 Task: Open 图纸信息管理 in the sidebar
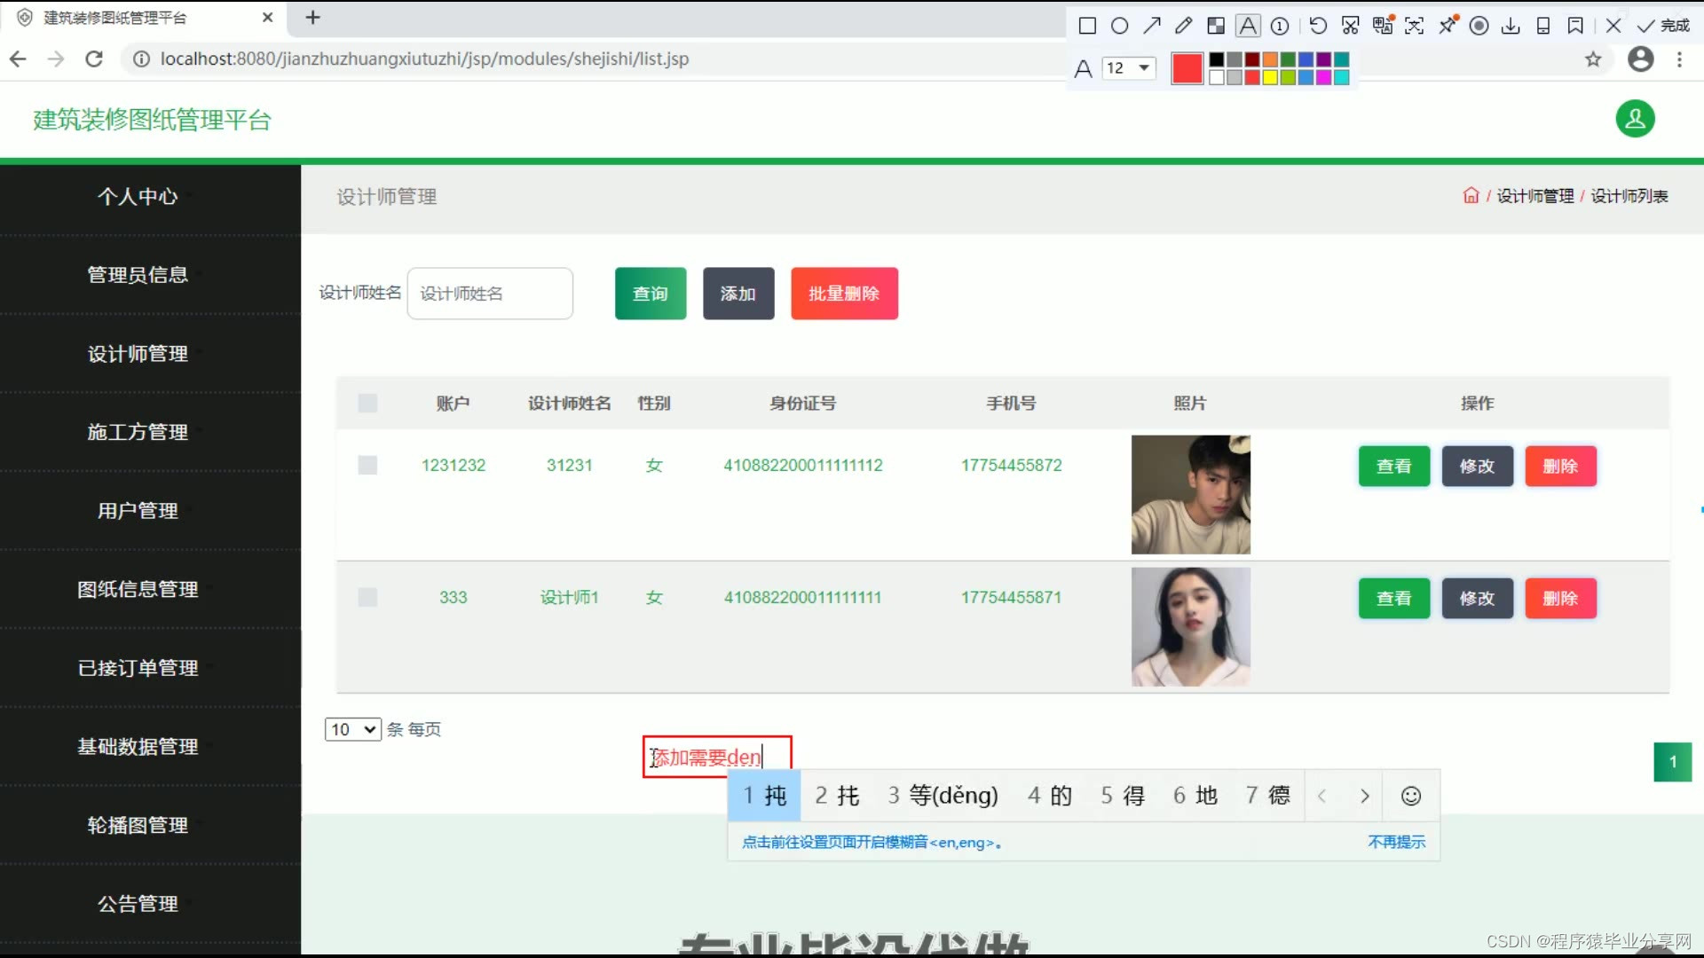point(138,590)
